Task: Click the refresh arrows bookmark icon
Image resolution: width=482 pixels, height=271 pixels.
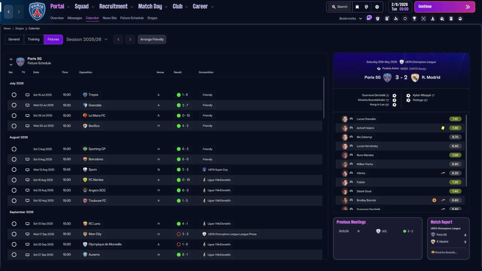Action: [405, 18]
